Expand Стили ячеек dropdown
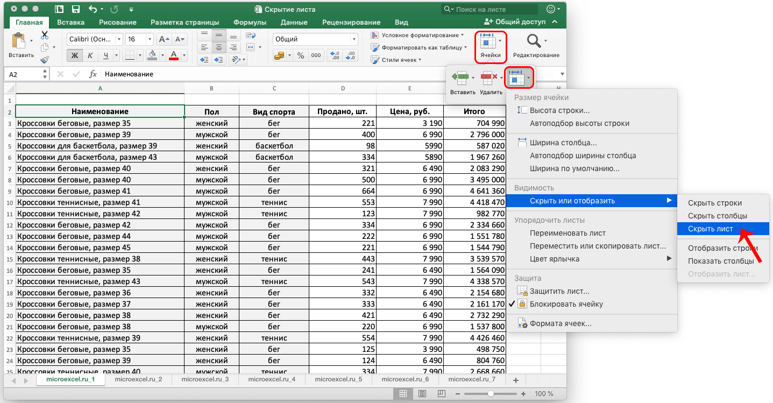773x403 pixels. 420,60
